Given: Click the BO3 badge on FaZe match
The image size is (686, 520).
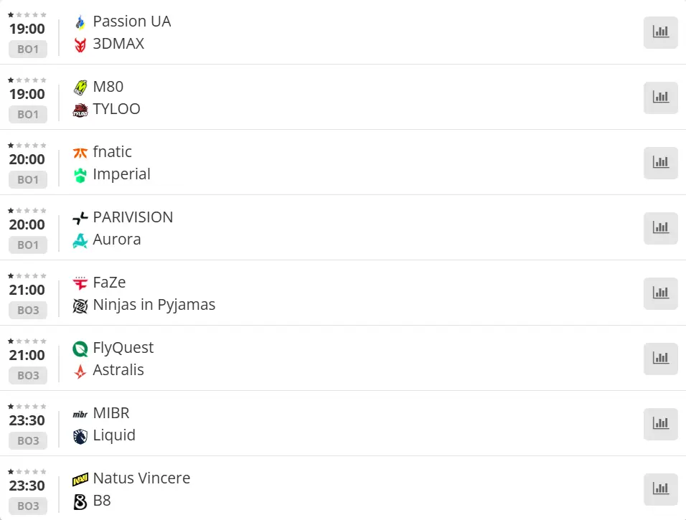Looking at the screenshot, I should coord(28,310).
